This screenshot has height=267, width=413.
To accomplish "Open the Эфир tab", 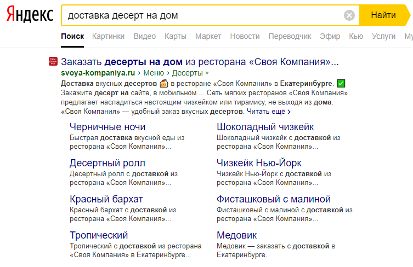I will pos(330,36).
